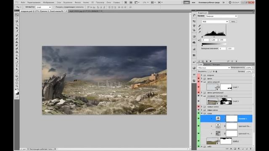269x151 pixels.
Task: Select the Pen tool
Action: [17, 62]
